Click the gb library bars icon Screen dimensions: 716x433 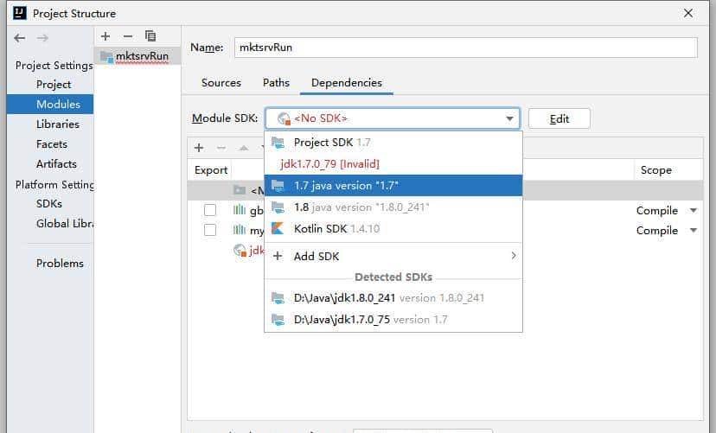click(240, 209)
